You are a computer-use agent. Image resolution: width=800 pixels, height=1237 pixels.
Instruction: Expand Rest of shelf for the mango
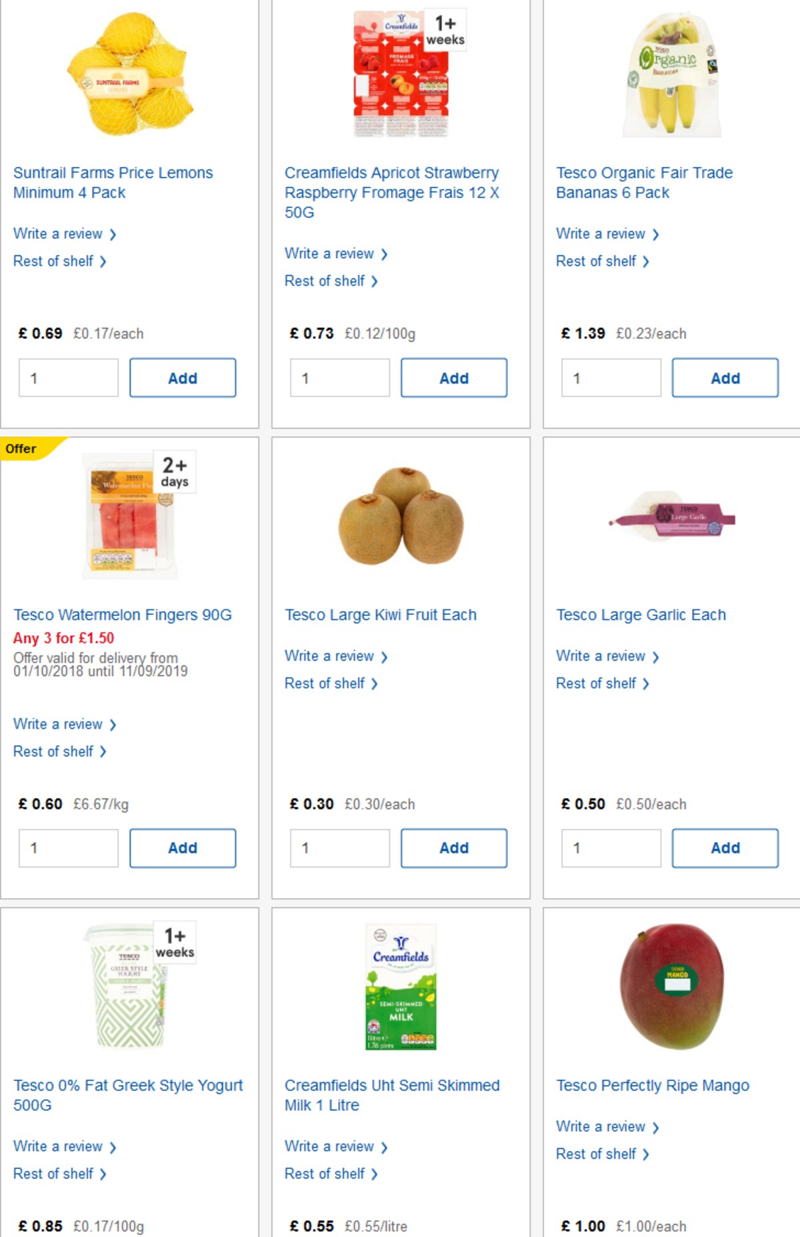click(x=597, y=1154)
